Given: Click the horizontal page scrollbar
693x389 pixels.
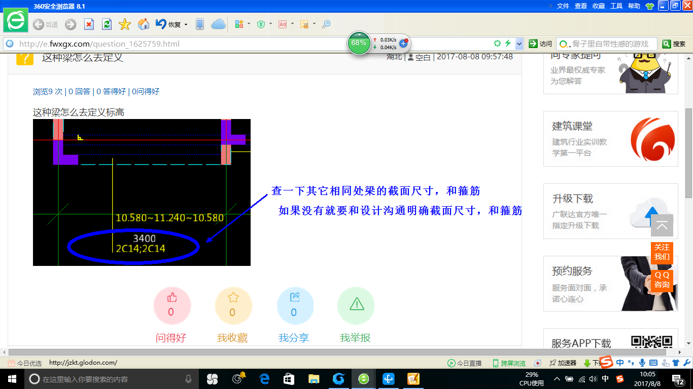Looking at the screenshot, I should [337, 352].
